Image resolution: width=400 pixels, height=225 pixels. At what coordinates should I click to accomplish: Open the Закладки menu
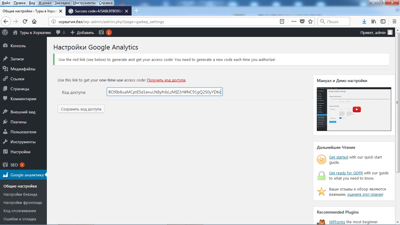click(62, 3)
